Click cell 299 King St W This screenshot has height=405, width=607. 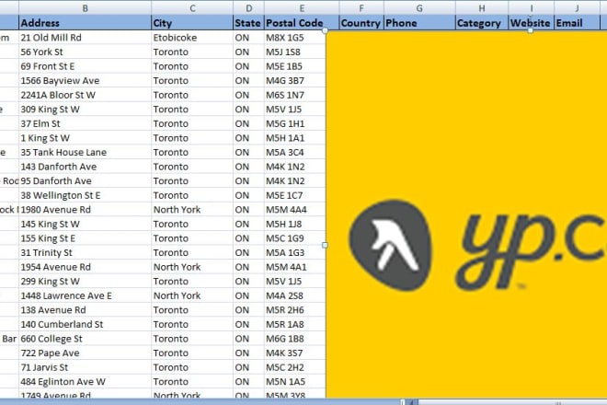pos(85,282)
